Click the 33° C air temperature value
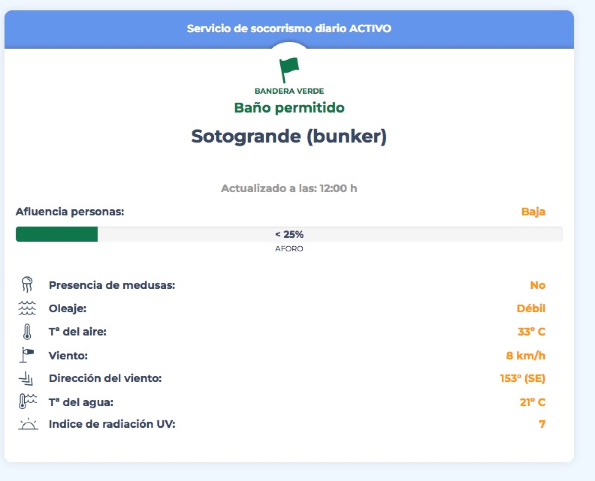The image size is (595, 481). coord(531,331)
